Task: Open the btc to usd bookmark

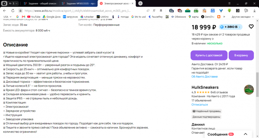Action: (x=138, y=17)
